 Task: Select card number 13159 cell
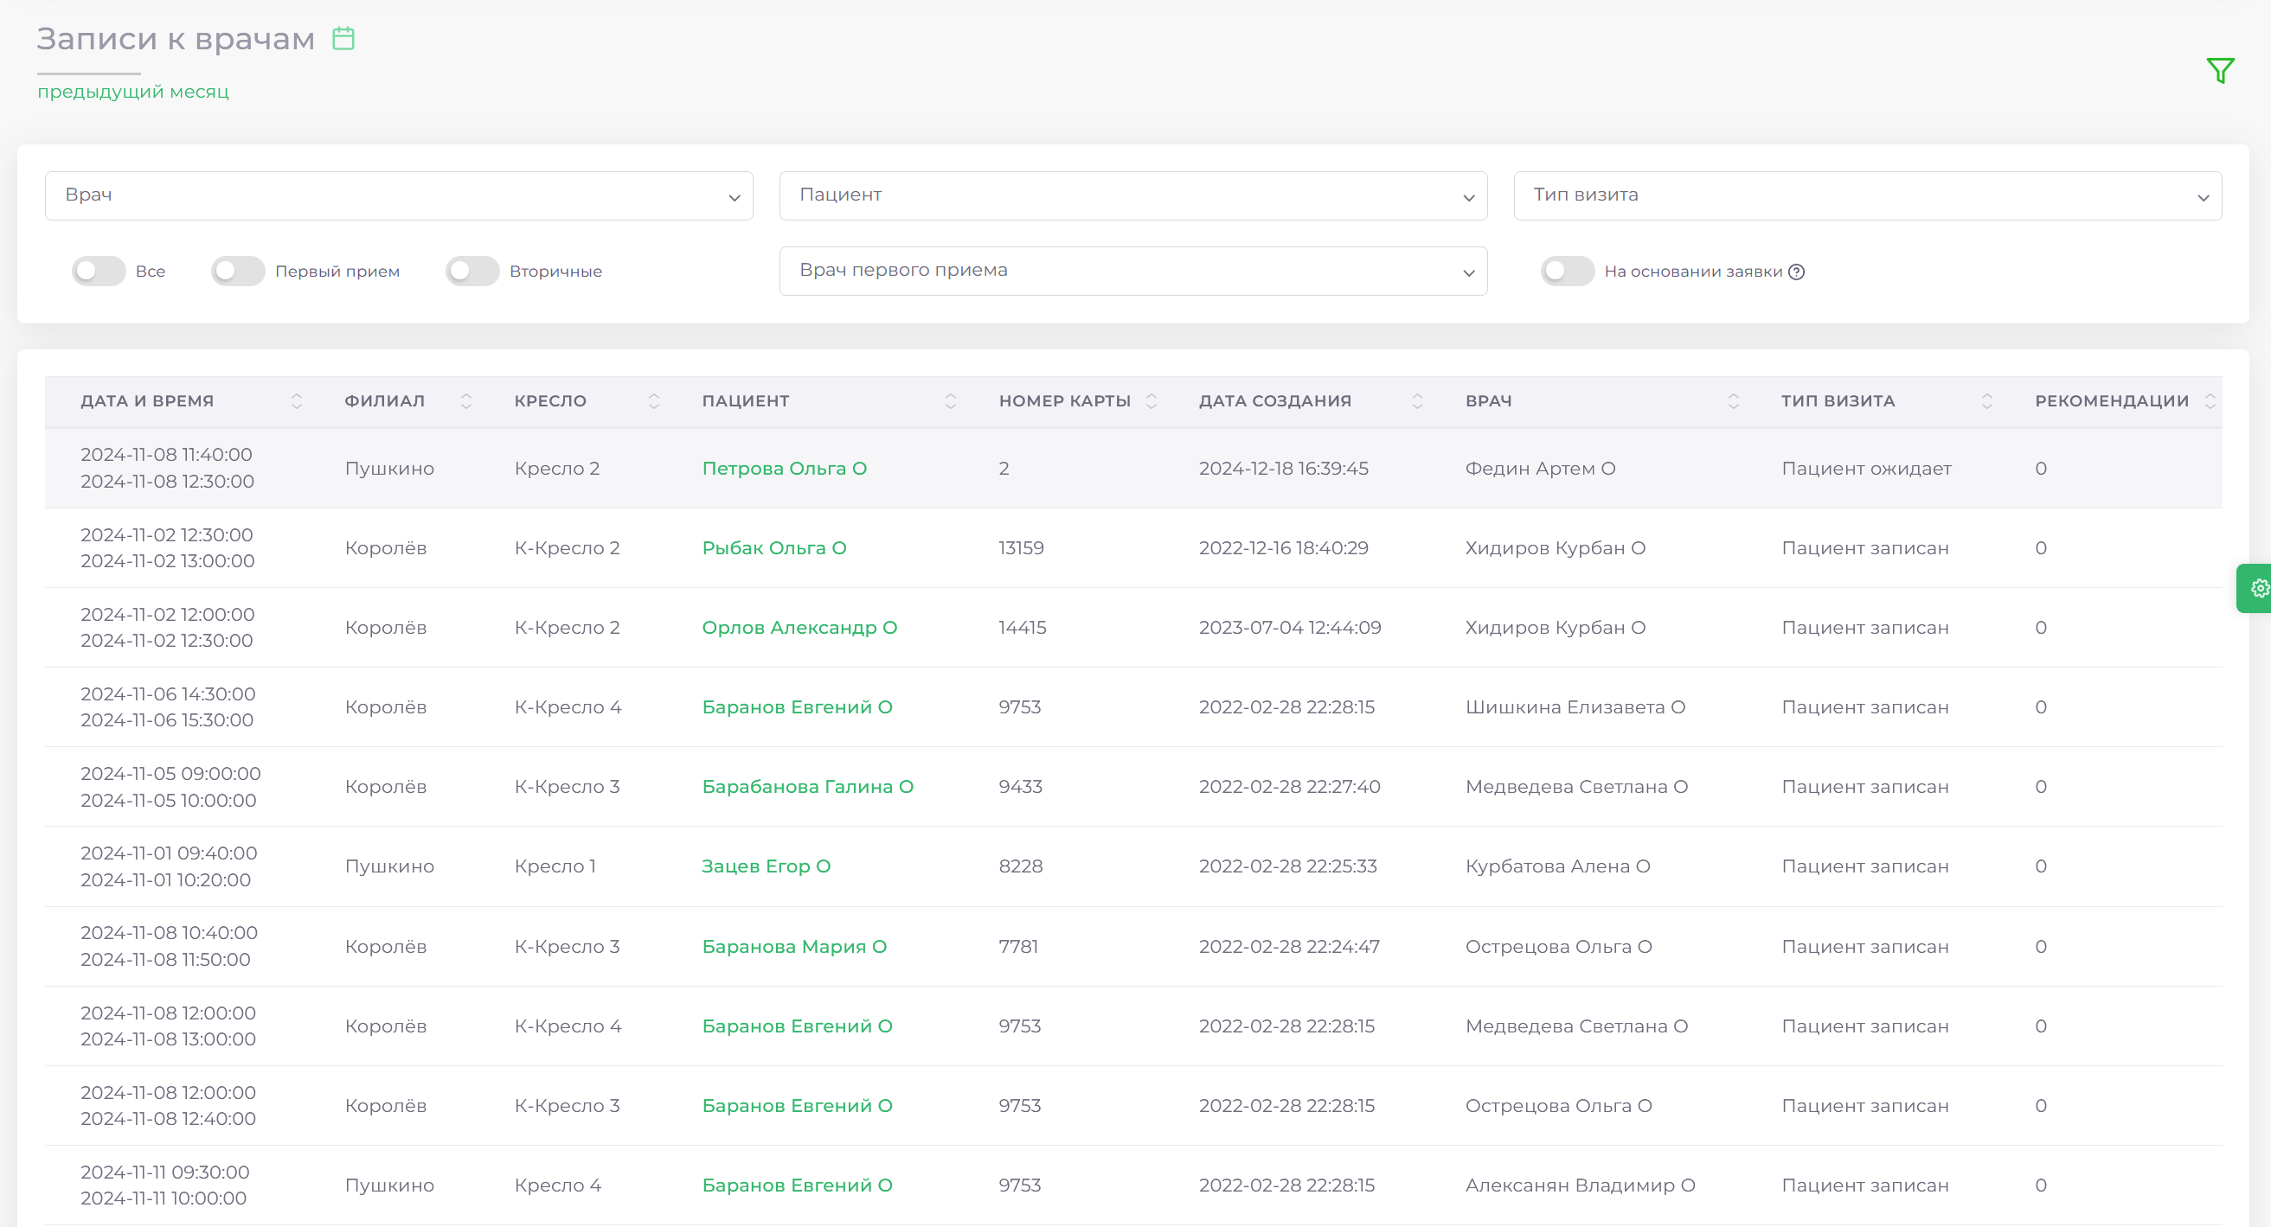pyautogui.click(x=1021, y=548)
